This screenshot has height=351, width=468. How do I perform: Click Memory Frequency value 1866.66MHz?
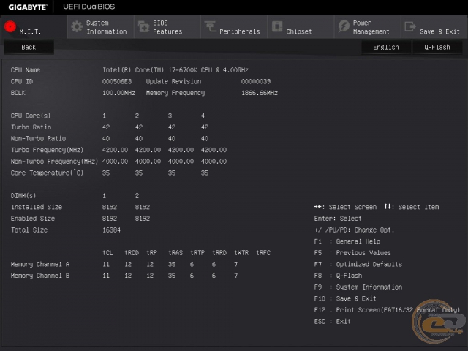(260, 93)
